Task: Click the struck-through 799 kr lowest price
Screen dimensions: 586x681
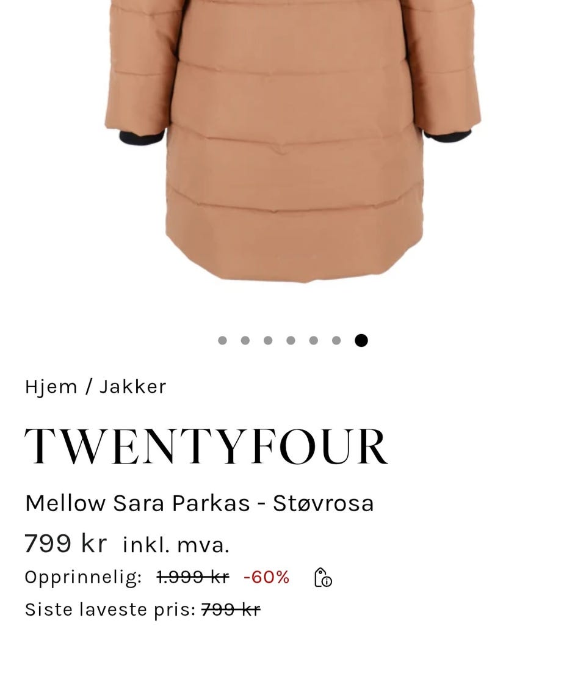Action: coord(231,610)
